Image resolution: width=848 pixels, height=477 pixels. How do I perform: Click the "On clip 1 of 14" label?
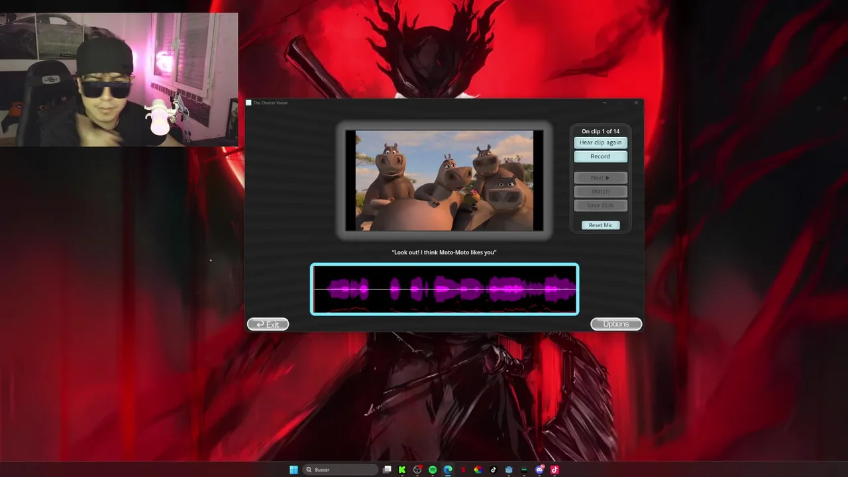600,131
